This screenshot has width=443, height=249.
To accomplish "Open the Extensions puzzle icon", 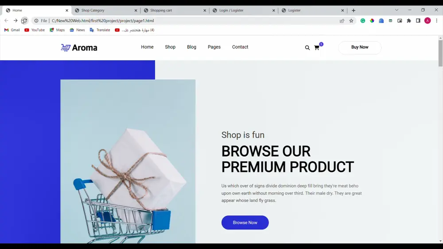I will pos(409,21).
